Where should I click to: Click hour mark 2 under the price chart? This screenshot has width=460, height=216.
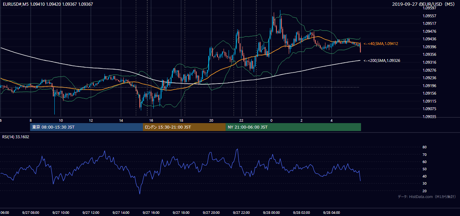tap(302, 120)
